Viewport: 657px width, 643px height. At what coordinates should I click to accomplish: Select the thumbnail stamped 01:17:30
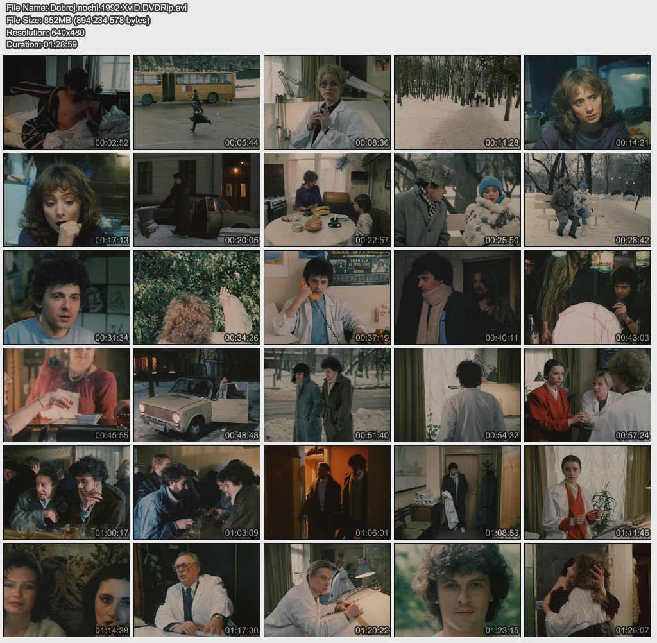(197, 590)
